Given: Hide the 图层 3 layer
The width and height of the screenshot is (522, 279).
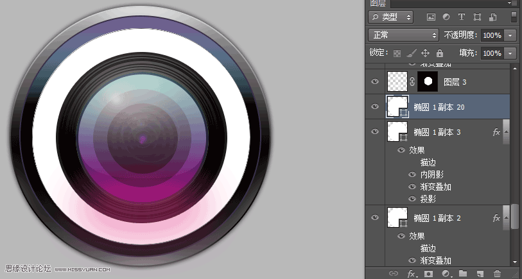Looking at the screenshot, I should tap(375, 81).
